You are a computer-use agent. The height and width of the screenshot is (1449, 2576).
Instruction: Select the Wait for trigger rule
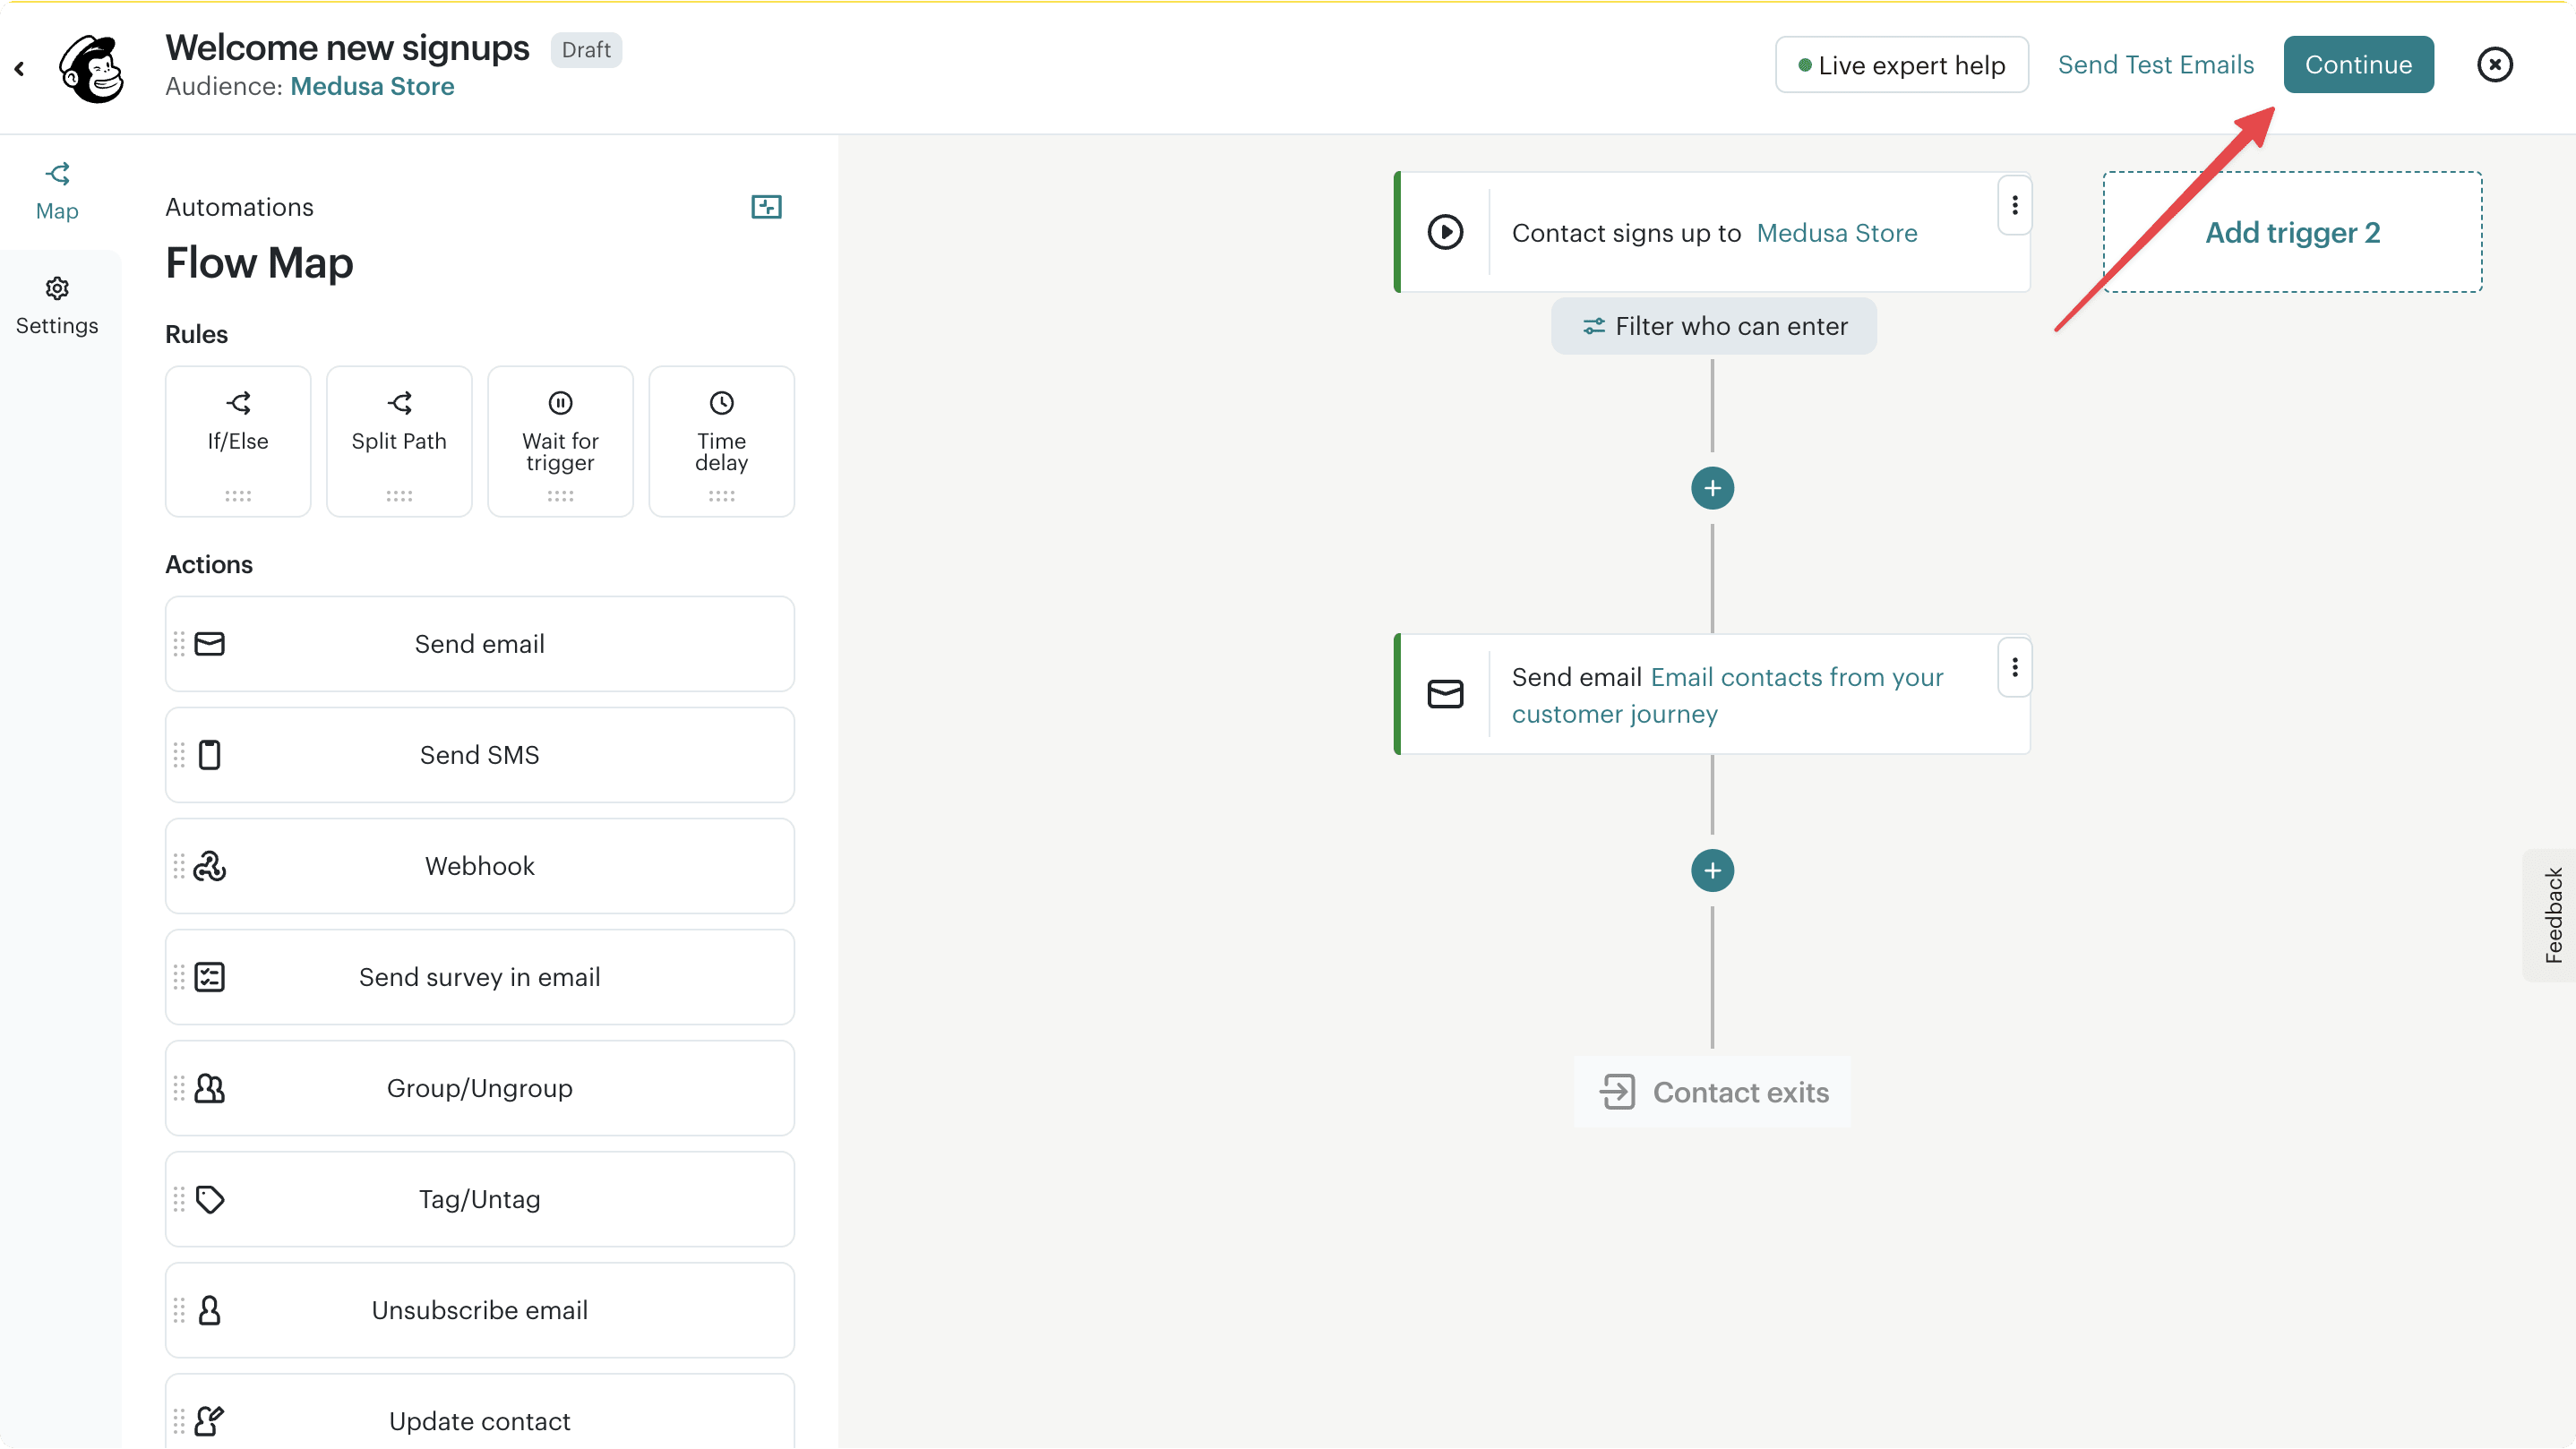[x=560, y=440]
